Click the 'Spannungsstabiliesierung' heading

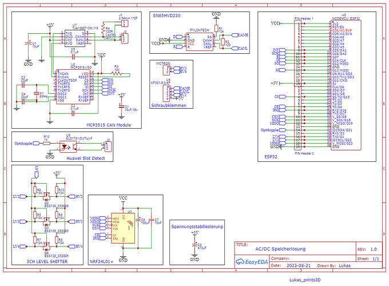[x=197, y=227]
